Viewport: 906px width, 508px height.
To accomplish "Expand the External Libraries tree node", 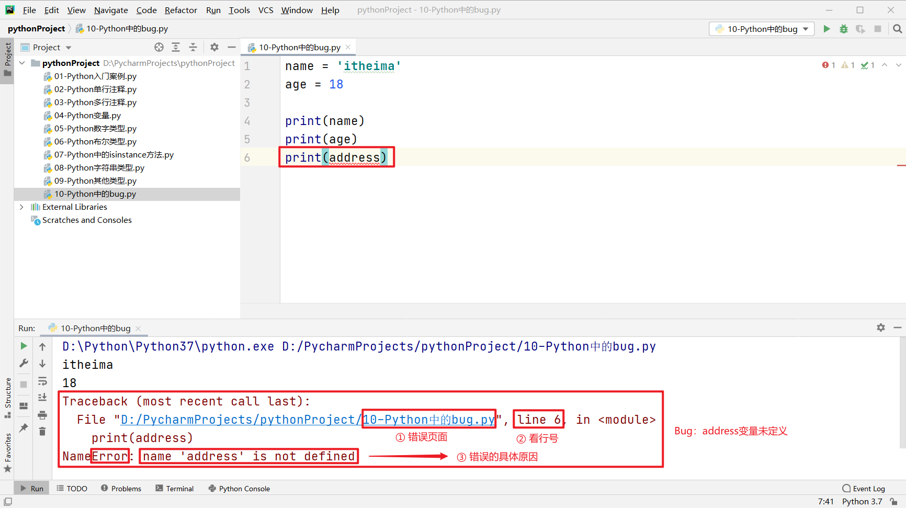I will pyautogui.click(x=21, y=207).
